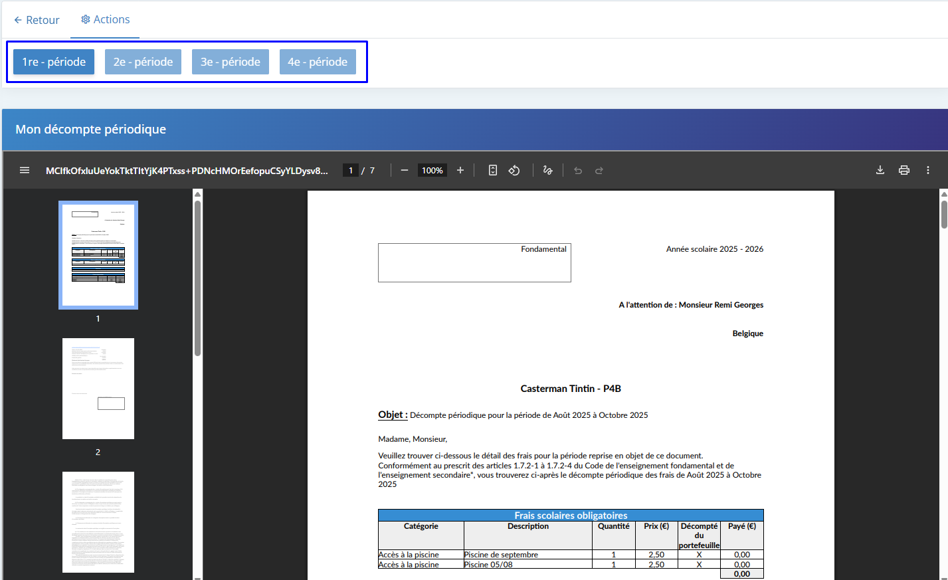Click the page number input field
The height and width of the screenshot is (580, 948).
(351, 170)
